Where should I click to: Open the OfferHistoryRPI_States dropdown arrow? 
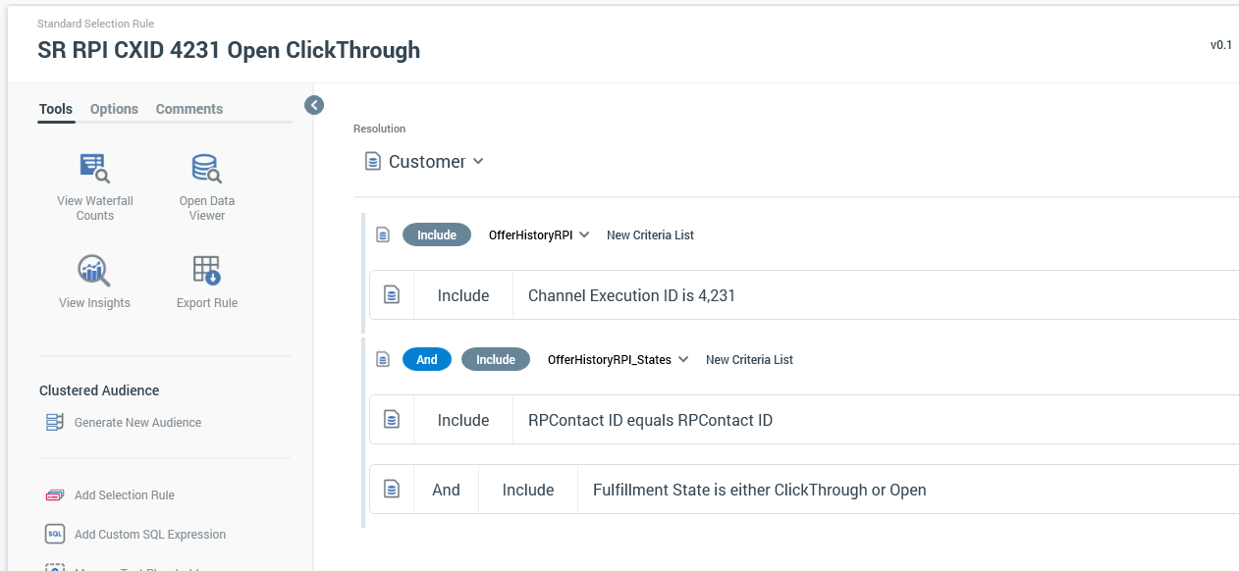pos(683,360)
